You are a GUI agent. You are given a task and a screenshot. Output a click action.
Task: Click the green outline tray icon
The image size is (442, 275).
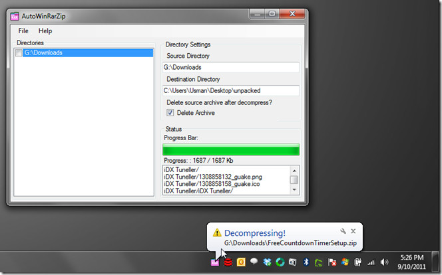[x=319, y=263]
